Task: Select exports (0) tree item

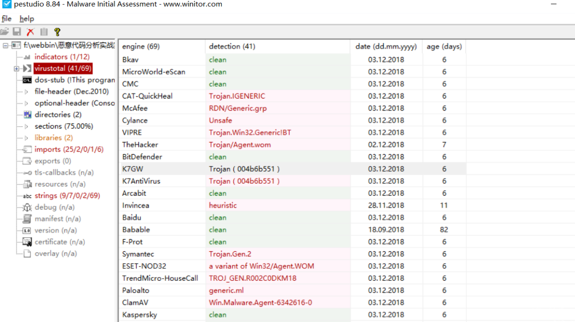Action: coord(53,161)
